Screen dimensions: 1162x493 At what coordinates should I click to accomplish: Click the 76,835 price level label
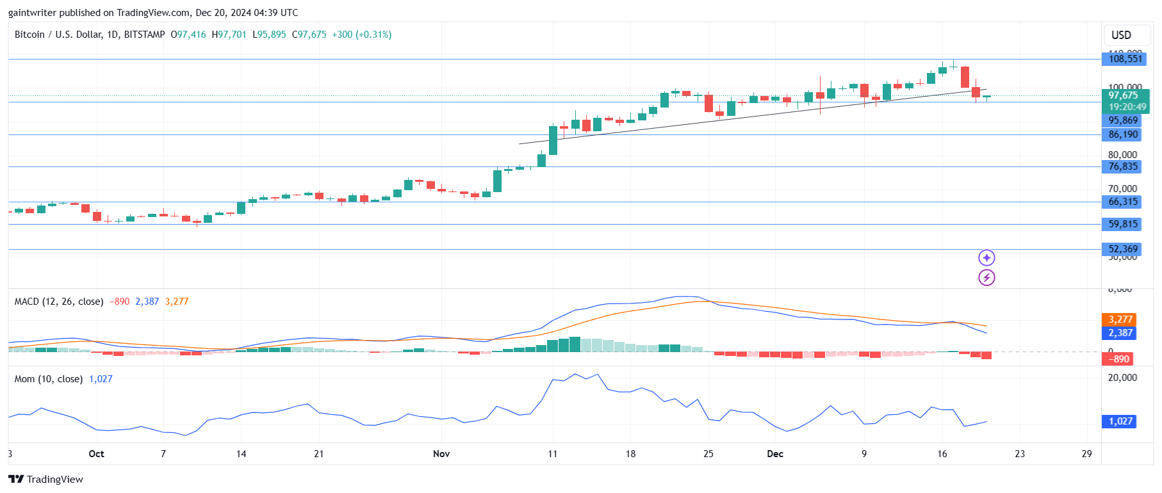coord(1123,166)
